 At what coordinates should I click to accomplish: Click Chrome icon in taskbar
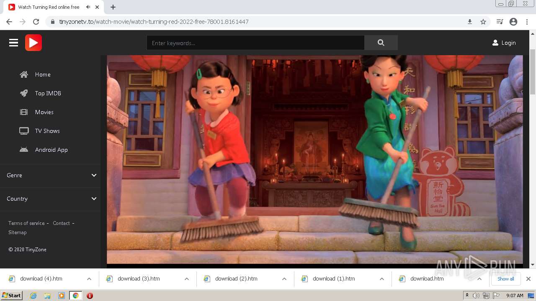[x=75, y=296]
